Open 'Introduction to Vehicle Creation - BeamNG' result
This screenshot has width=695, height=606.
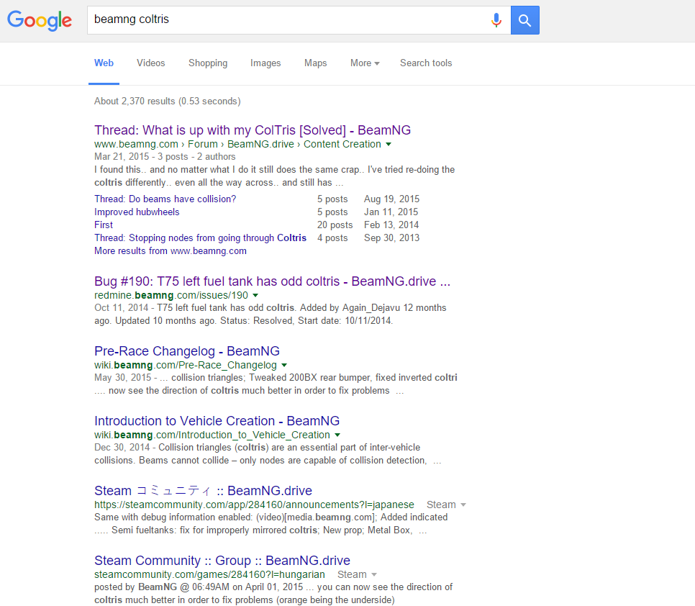[217, 421]
